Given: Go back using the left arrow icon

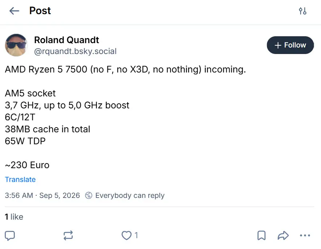Looking at the screenshot, I should pos(15,11).
